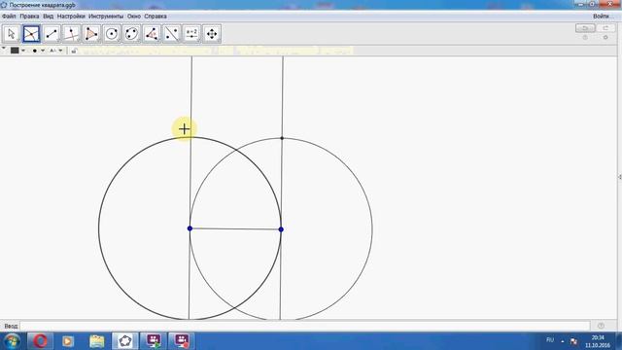The image size is (622, 350).
Task: Click the Redo arrow button
Action: coord(605,28)
